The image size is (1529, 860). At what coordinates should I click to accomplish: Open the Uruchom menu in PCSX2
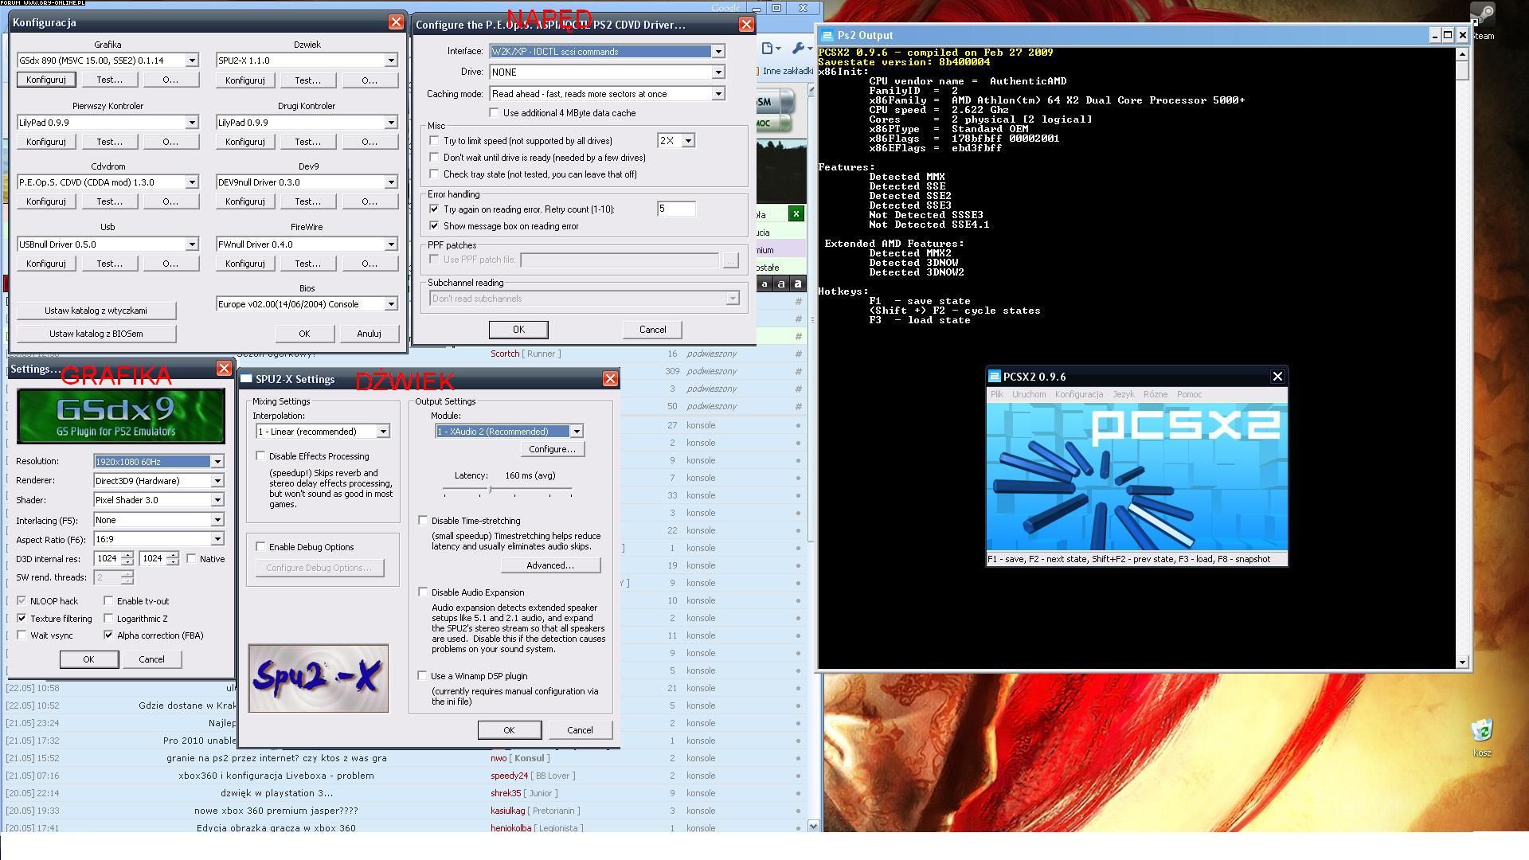click(1029, 394)
